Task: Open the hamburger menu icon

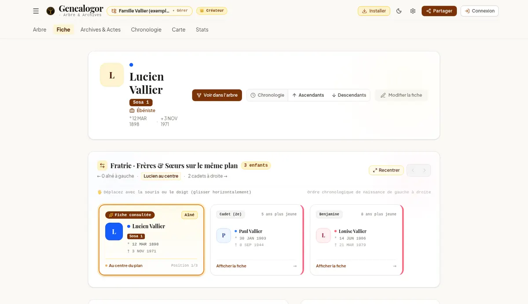Action: (36, 11)
